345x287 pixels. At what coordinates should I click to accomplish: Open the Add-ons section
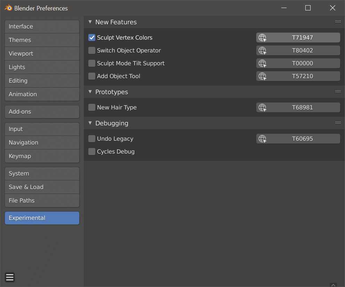(42, 112)
